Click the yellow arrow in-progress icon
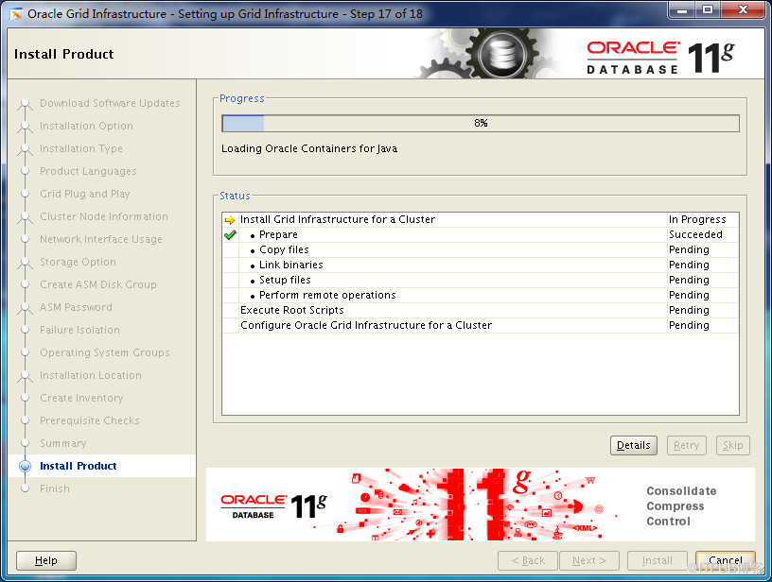The height and width of the screenshot is (582, 772). tap(230, 220)
